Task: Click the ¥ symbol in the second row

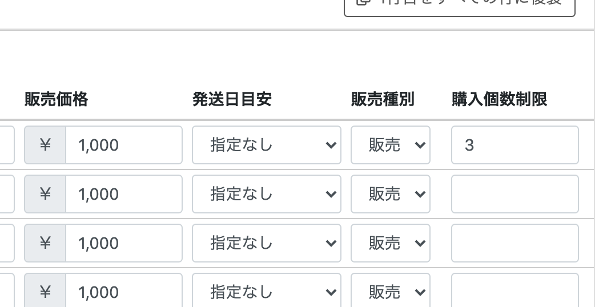Action: coord(45,194)
